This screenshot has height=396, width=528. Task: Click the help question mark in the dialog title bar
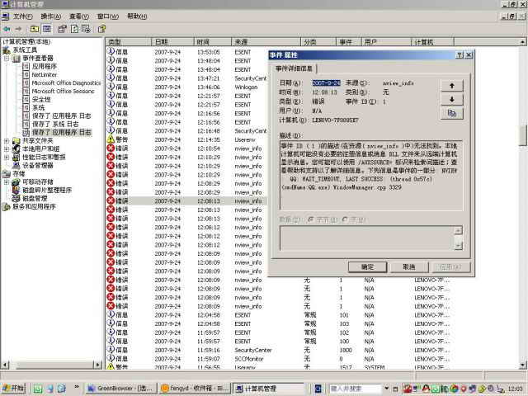pos(460,55)
